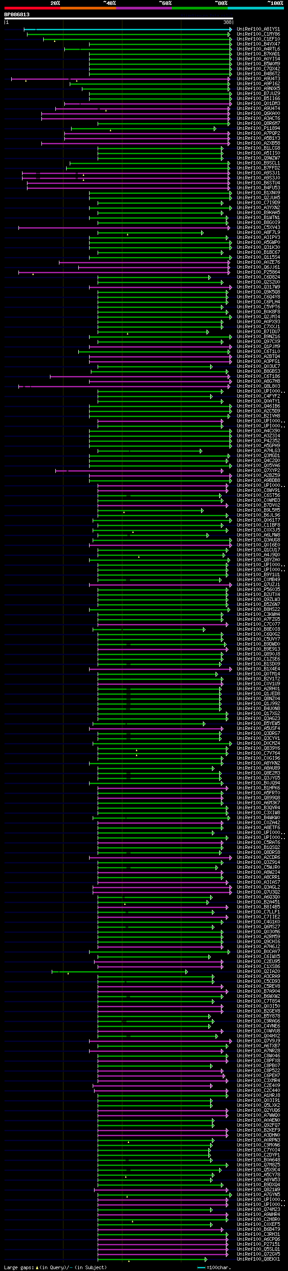Click the cyan alignment bar for UniRef100_A8IYS1
This screenshot has width=288, height=1271.
coord(127,30)
